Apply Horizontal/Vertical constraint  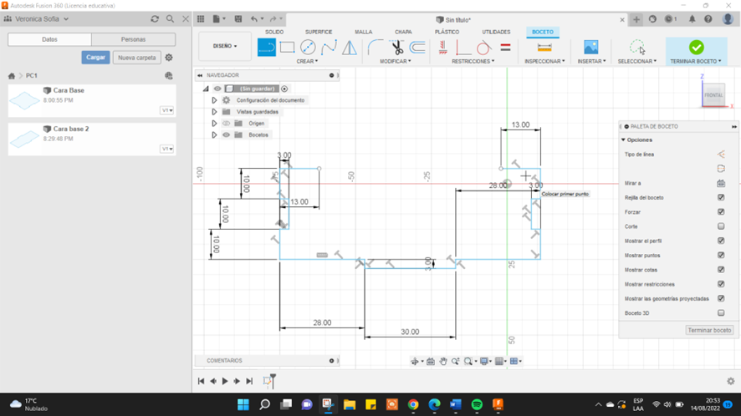pyautogui.click(x=442, y=48)
